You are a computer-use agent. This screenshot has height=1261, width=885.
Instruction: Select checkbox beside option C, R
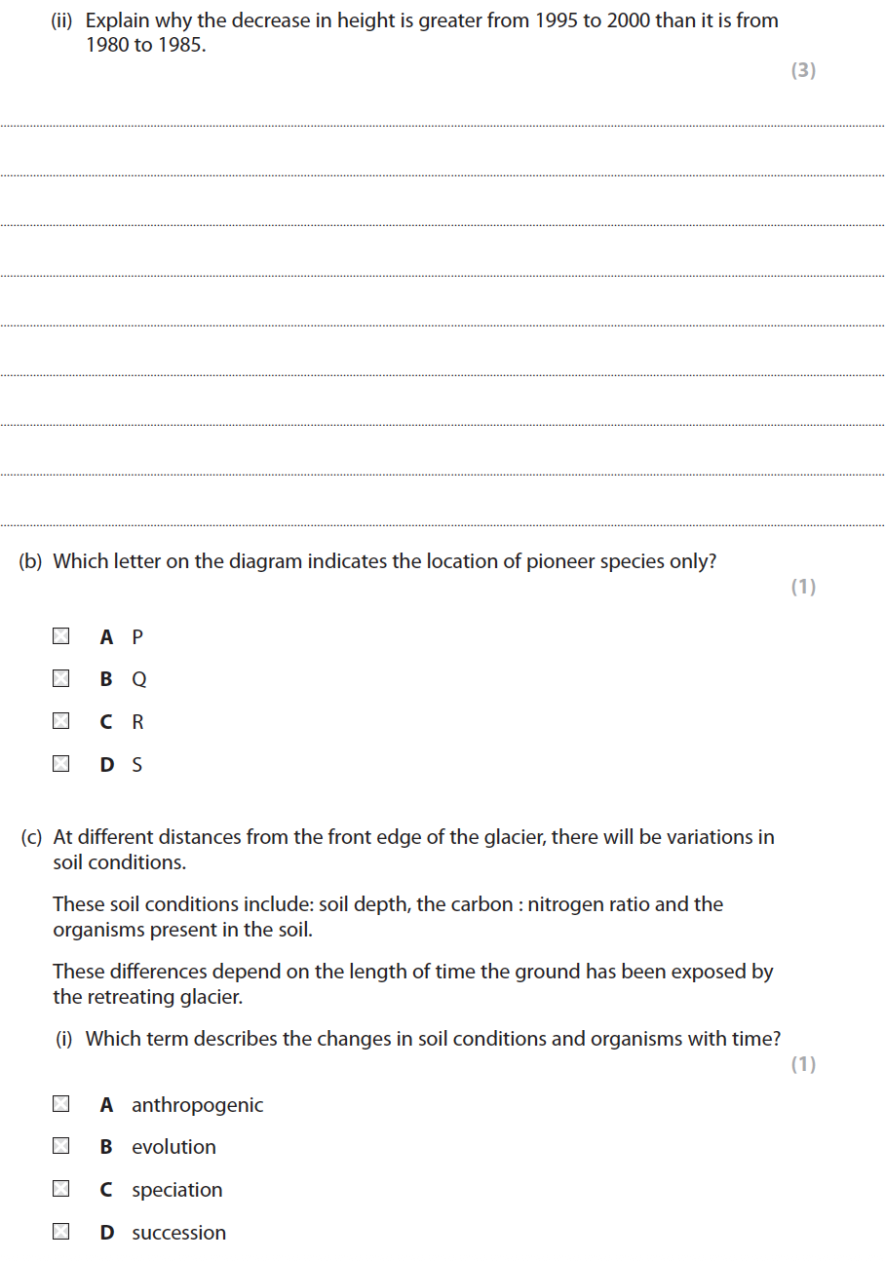coord(61,721)
